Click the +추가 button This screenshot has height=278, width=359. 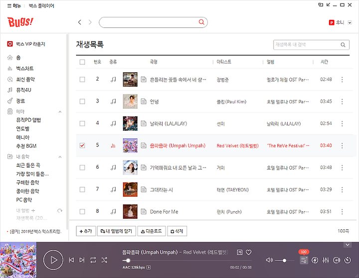[86, 231]
